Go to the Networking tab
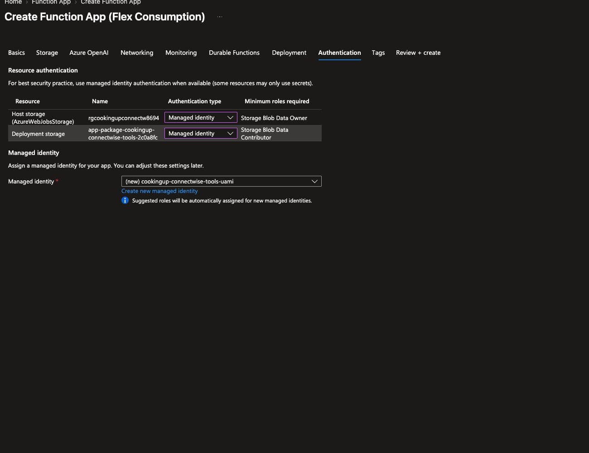 click(x=137, y=53)
